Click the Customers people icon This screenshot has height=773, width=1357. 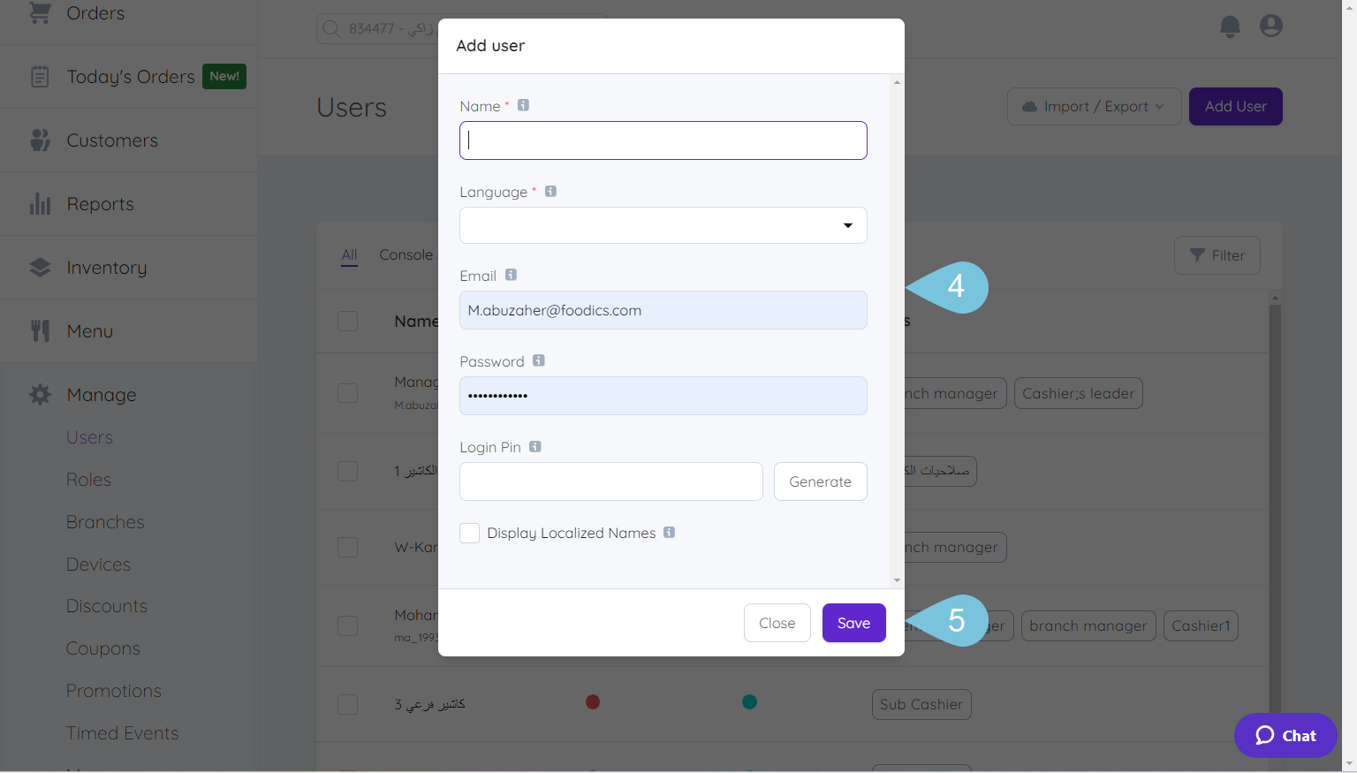(40, 140)
